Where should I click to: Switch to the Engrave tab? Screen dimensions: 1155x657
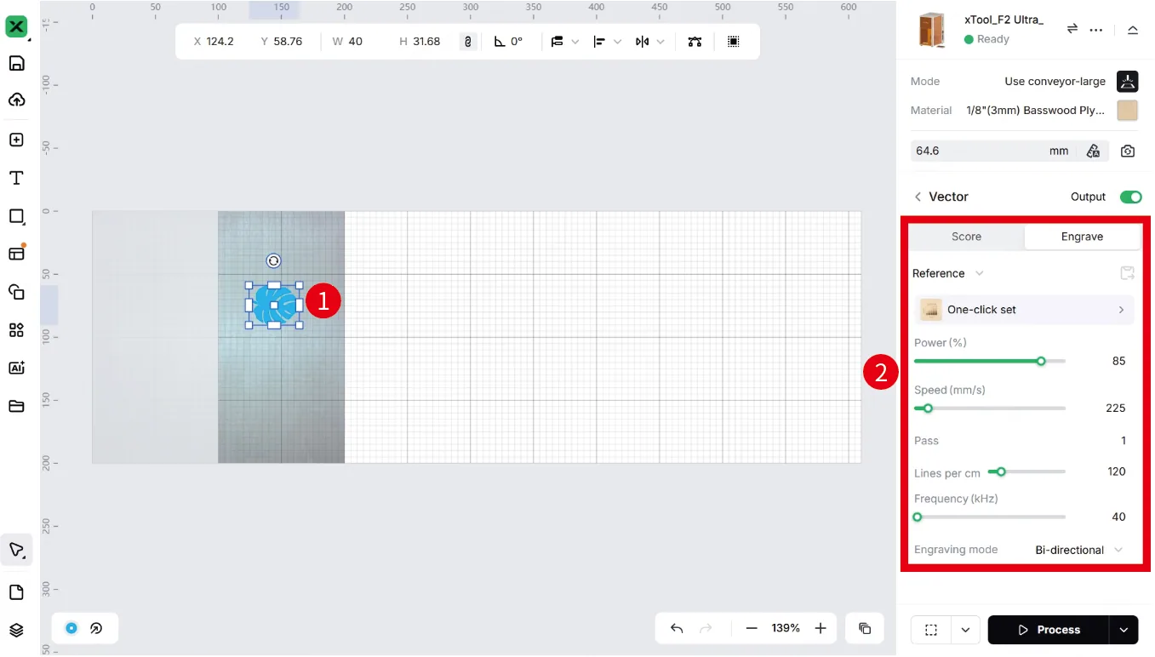(1082, 237)
